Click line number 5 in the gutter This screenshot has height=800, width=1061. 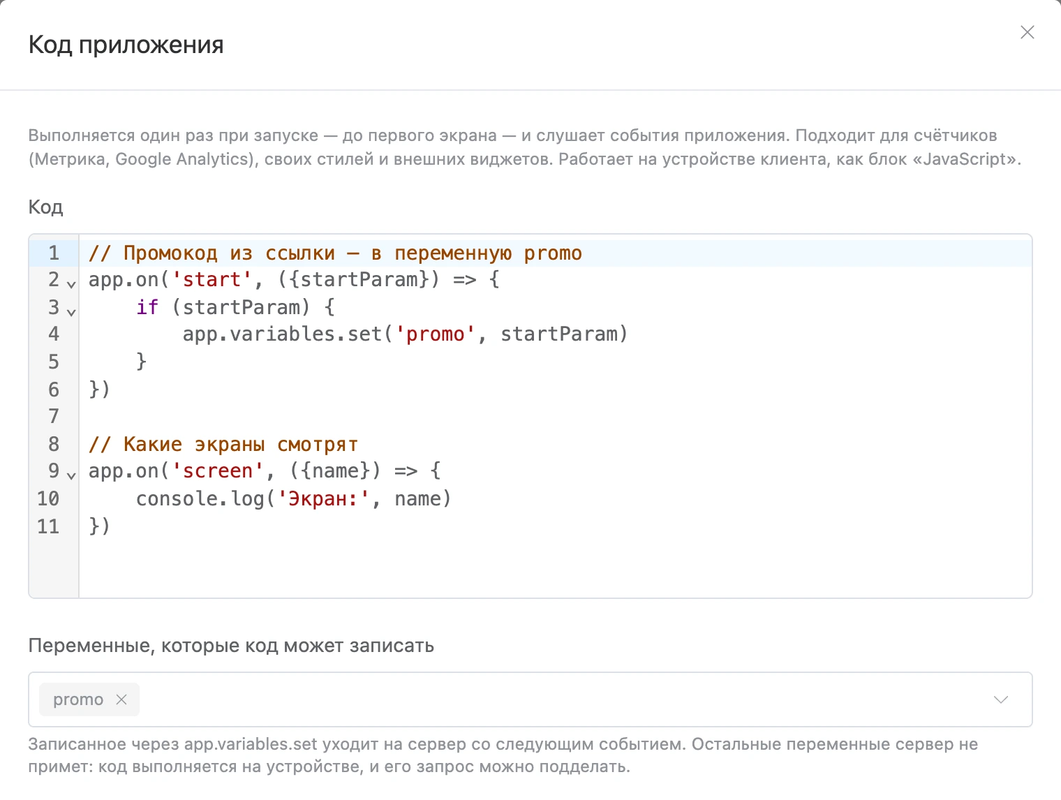pos(54,362)
